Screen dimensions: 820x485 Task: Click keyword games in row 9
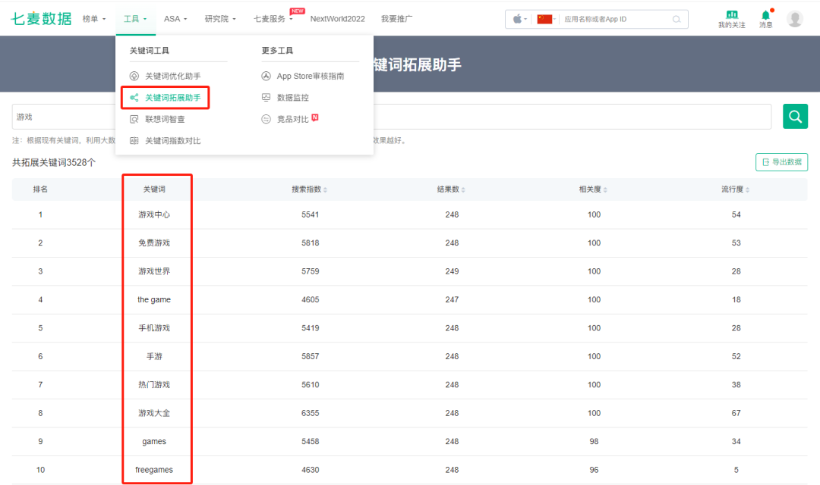point(153,442)
